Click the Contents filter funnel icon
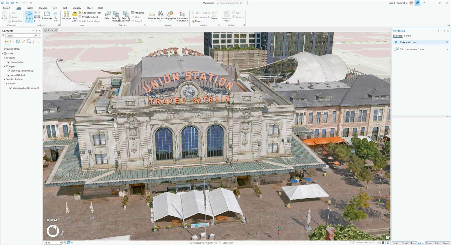Screen dimensions: 451x245 (3, 36)
